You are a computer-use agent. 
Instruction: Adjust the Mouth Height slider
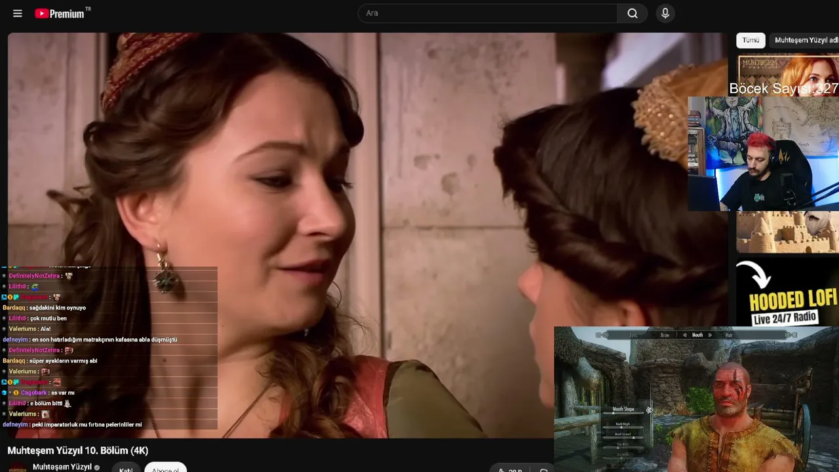(x=623, y=428)
